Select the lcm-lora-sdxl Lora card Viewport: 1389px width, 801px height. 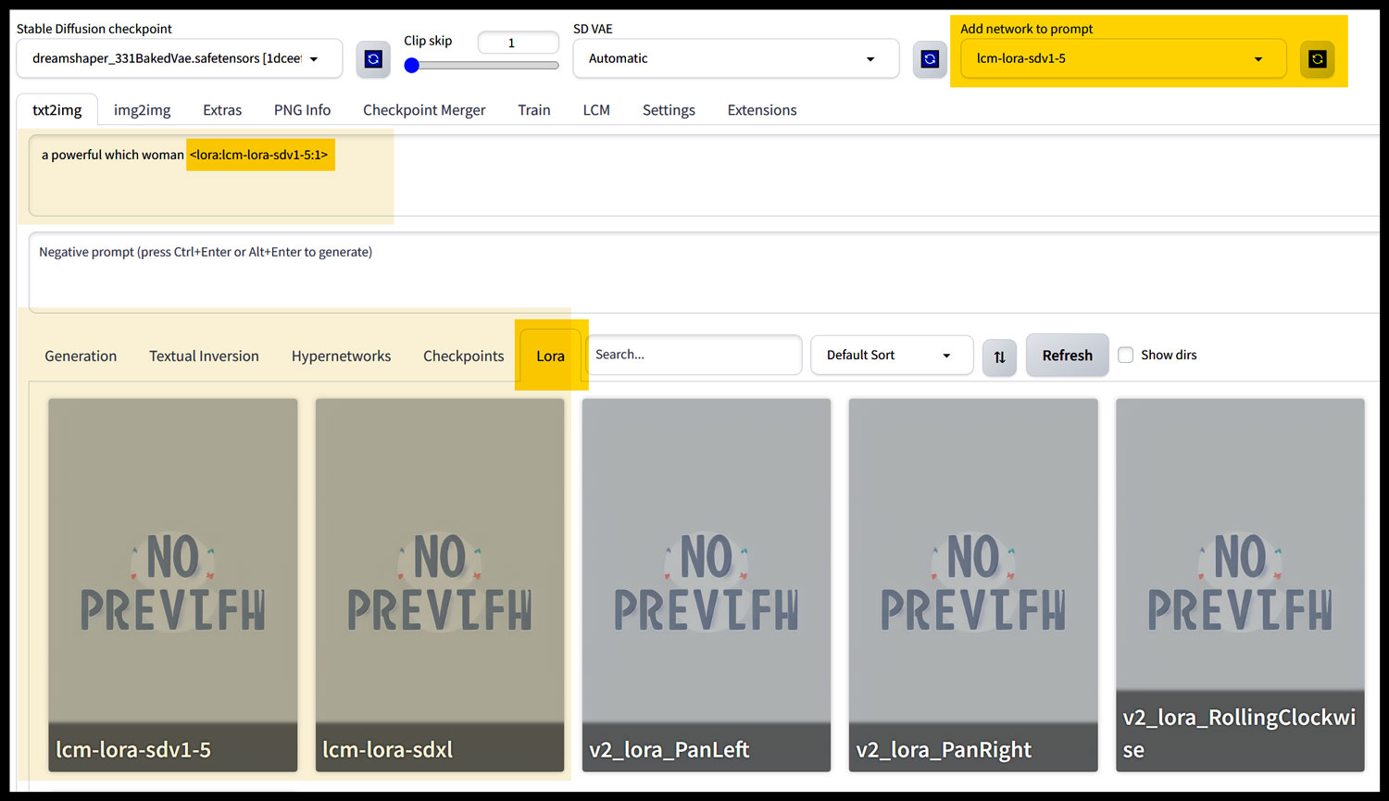tap(440, 585)
